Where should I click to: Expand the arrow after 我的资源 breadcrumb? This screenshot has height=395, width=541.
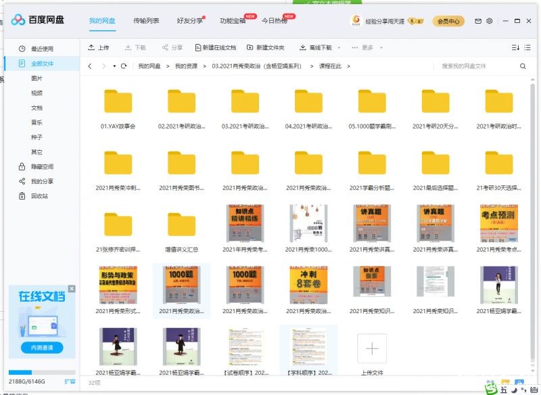(x=205, y=66)
